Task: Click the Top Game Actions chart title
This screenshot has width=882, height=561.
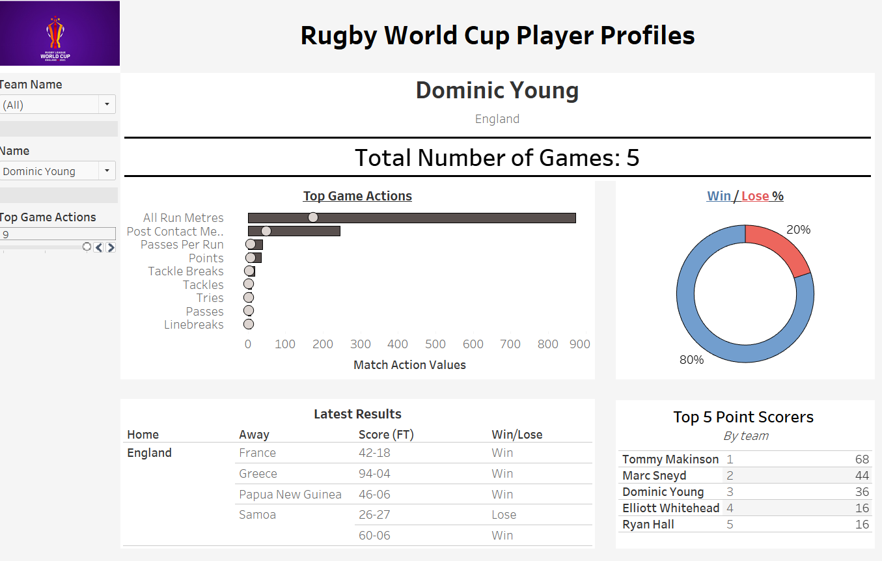Action: click(x=357, y=196)
